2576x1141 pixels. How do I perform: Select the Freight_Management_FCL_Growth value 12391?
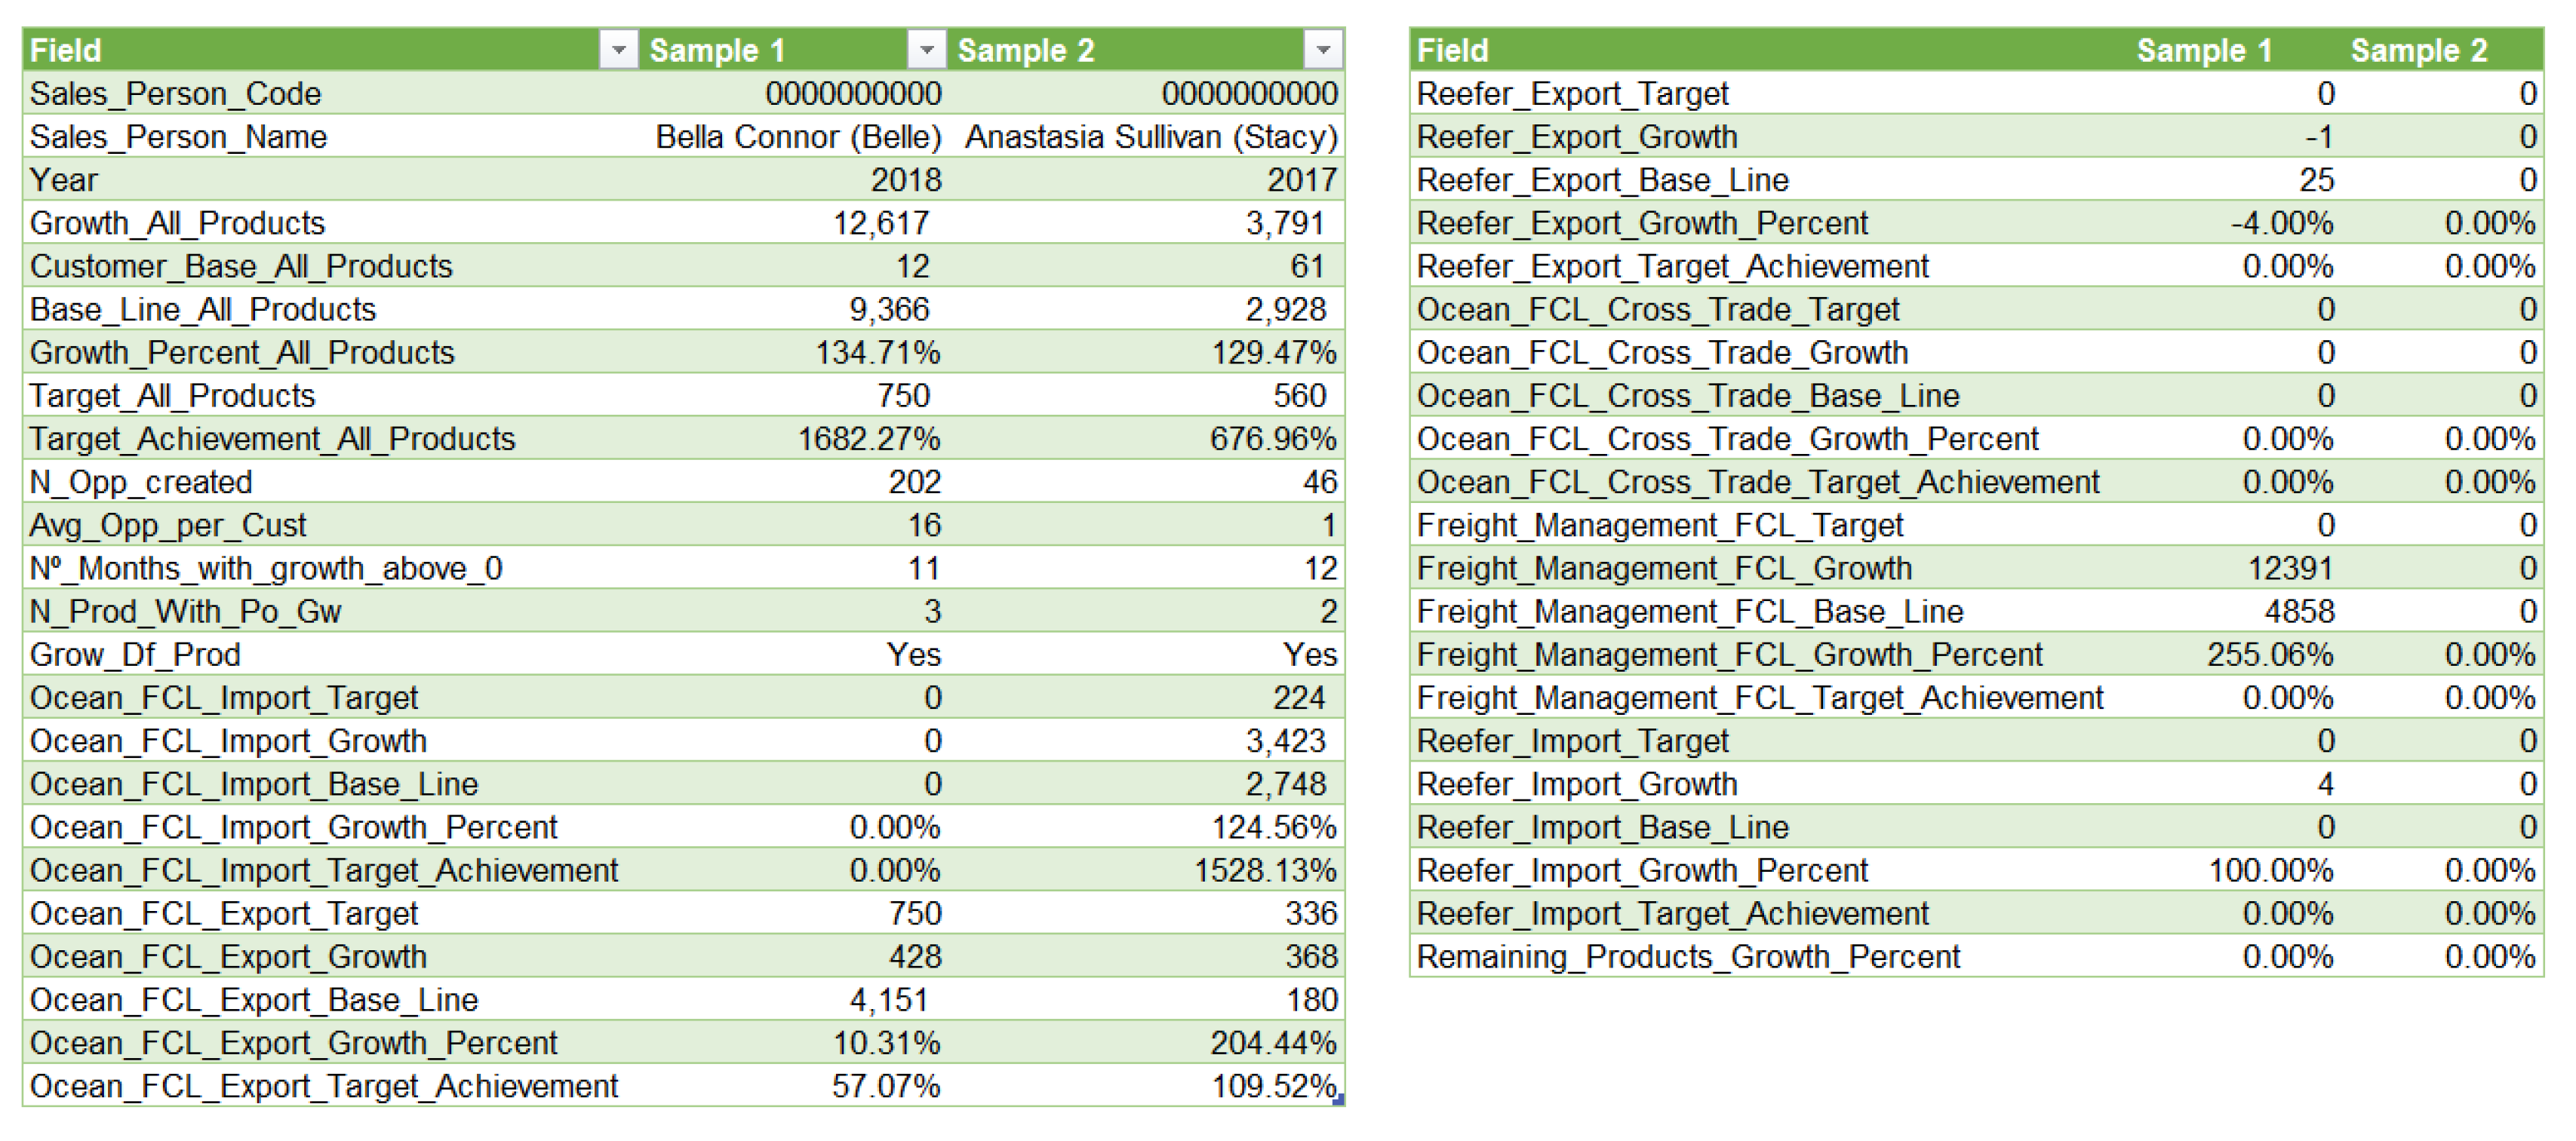(x=2289, y=569)
